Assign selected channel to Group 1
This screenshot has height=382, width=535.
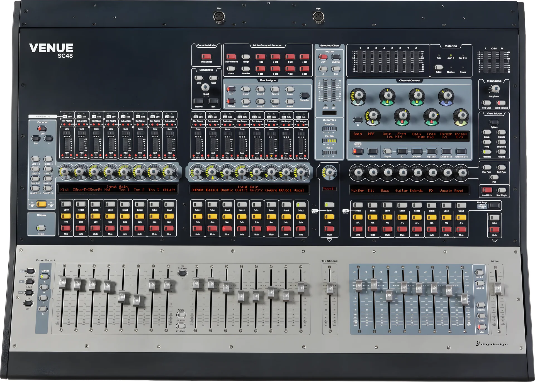[x=246, y=89]
